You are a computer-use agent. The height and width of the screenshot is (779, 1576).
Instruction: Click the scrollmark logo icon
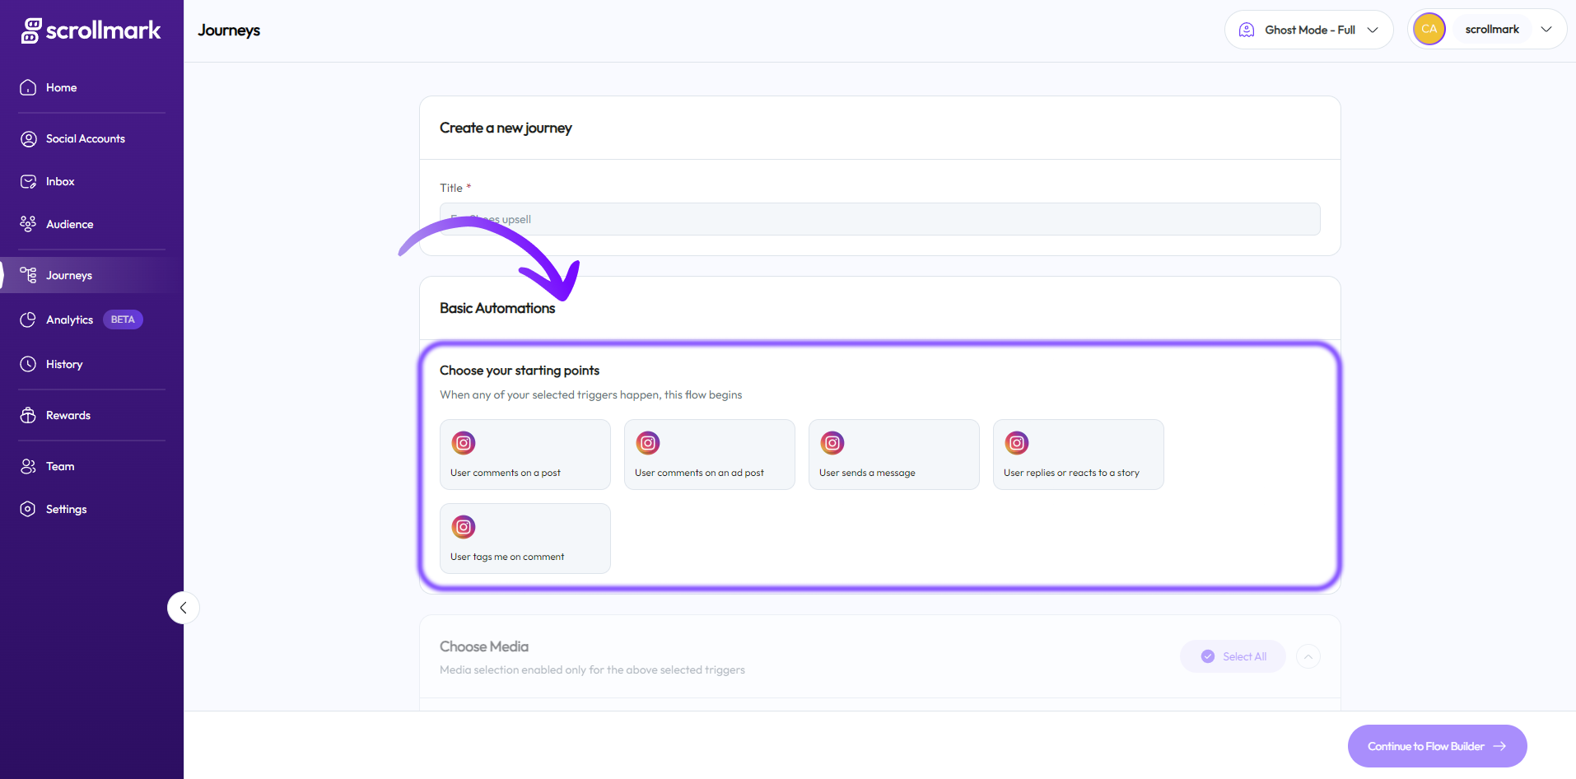(x=30, y=30)
